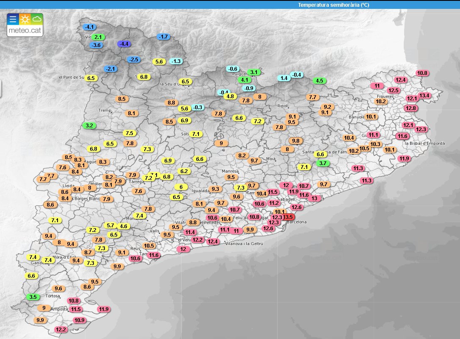Select the -0.9 station marker
The image size is (460, 339).
(x=249, y=88)
